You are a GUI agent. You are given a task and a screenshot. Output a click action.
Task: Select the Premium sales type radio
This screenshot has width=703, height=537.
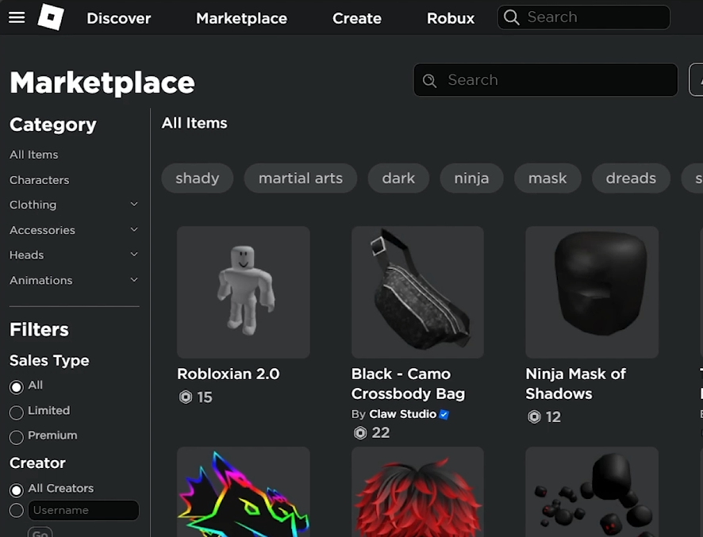(x=17, y=437)
